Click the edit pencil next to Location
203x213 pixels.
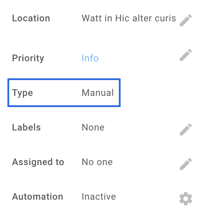(186, 20)
